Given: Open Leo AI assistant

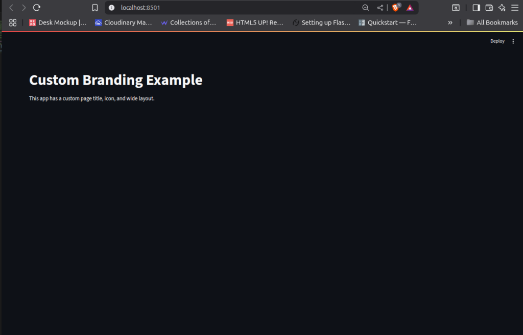Looking at the screenshot, I should point(502,8).
